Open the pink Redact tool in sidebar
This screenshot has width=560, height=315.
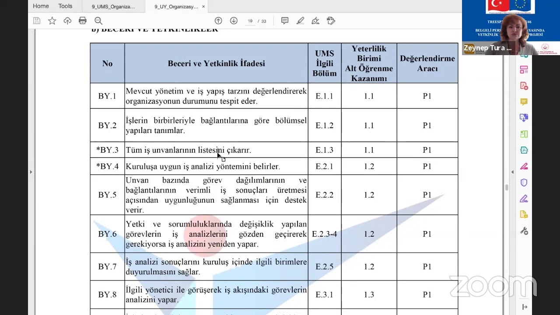click(x=524, y=166)
